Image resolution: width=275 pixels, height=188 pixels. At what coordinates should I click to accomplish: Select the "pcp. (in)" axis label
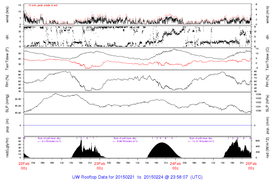(7, 126)
